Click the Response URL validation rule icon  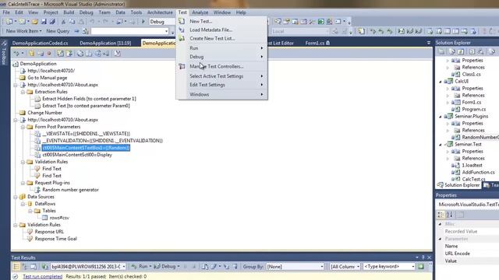click(x=30, y=232)
